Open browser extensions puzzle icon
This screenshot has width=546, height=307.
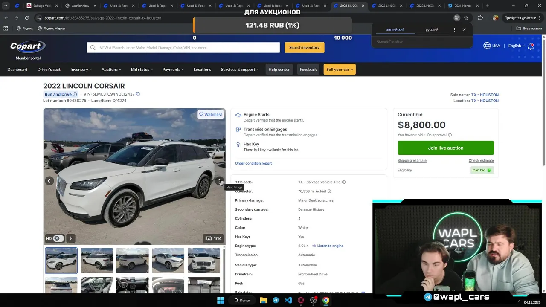click(x=480, y=18)
